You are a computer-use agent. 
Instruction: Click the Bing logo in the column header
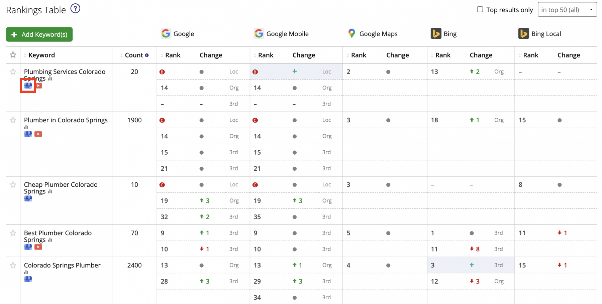pos(436,33)
